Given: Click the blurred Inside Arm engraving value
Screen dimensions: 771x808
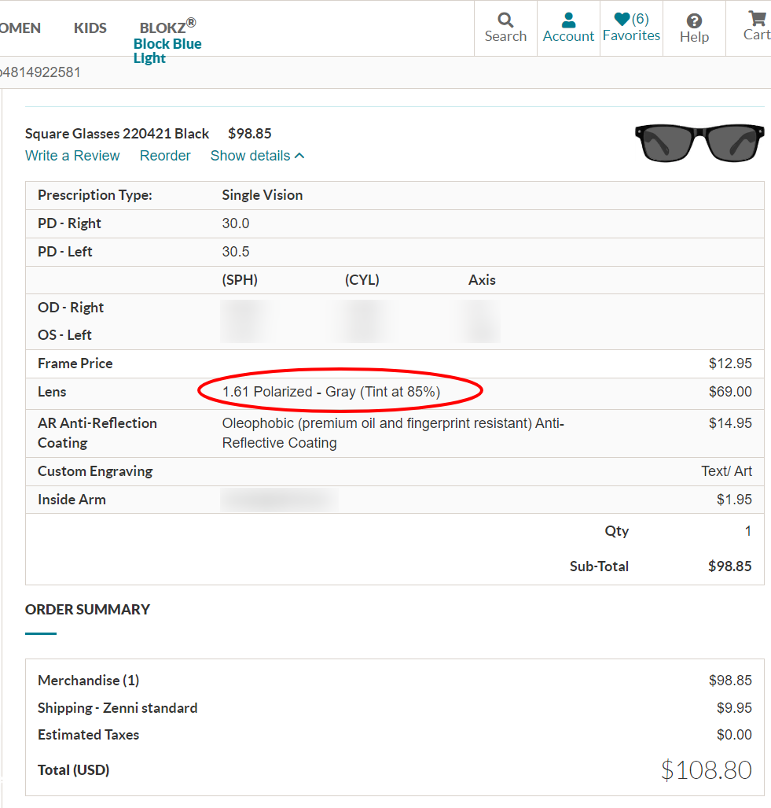Looking at the screenshot, I should 279,500.
